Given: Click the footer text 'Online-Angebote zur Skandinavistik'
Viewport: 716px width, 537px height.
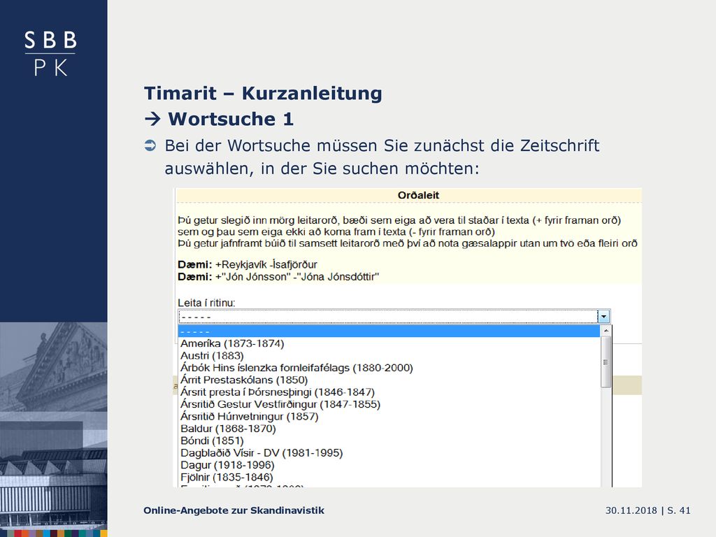Looking at the screenshot, I should click(234, 510).
